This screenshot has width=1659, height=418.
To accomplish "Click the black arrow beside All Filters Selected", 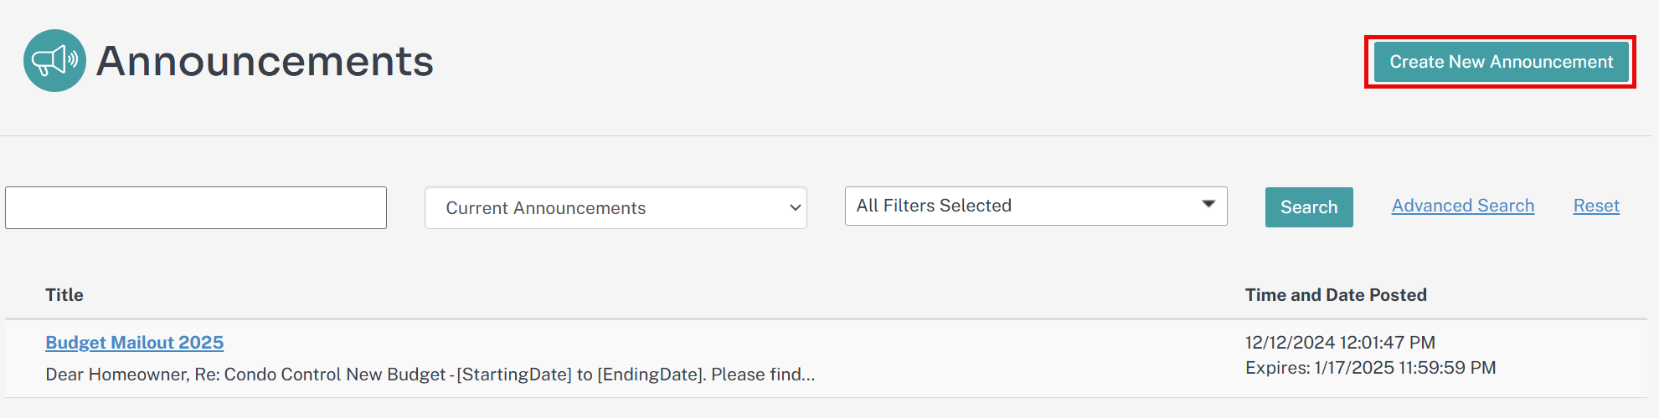I will [x=1208, y=204].
